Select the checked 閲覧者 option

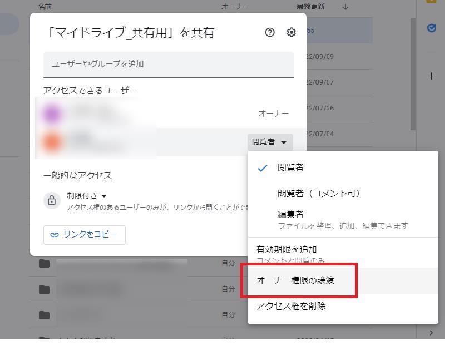point(290,167)
